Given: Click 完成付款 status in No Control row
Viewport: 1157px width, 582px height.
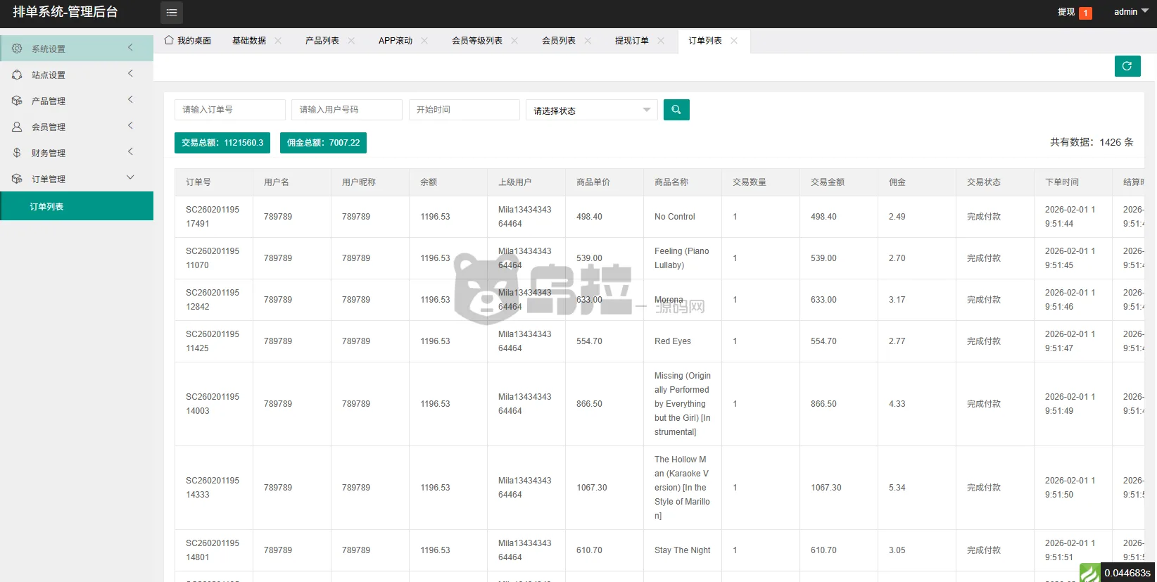Looking at the screenshot, I should click(984, 217).
